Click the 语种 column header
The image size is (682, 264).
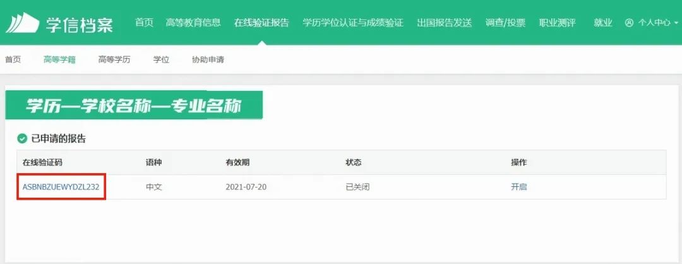click(153, 162)
